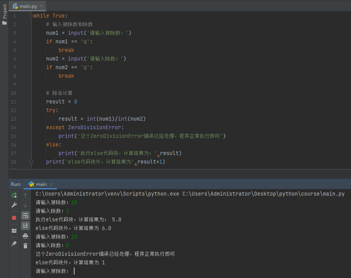Open run configuration wrench settings

click(14, 205)
